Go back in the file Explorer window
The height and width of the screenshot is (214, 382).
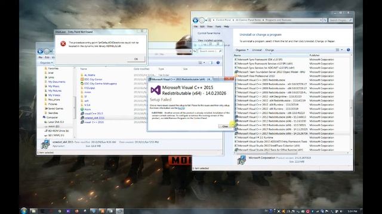point(40,51)
